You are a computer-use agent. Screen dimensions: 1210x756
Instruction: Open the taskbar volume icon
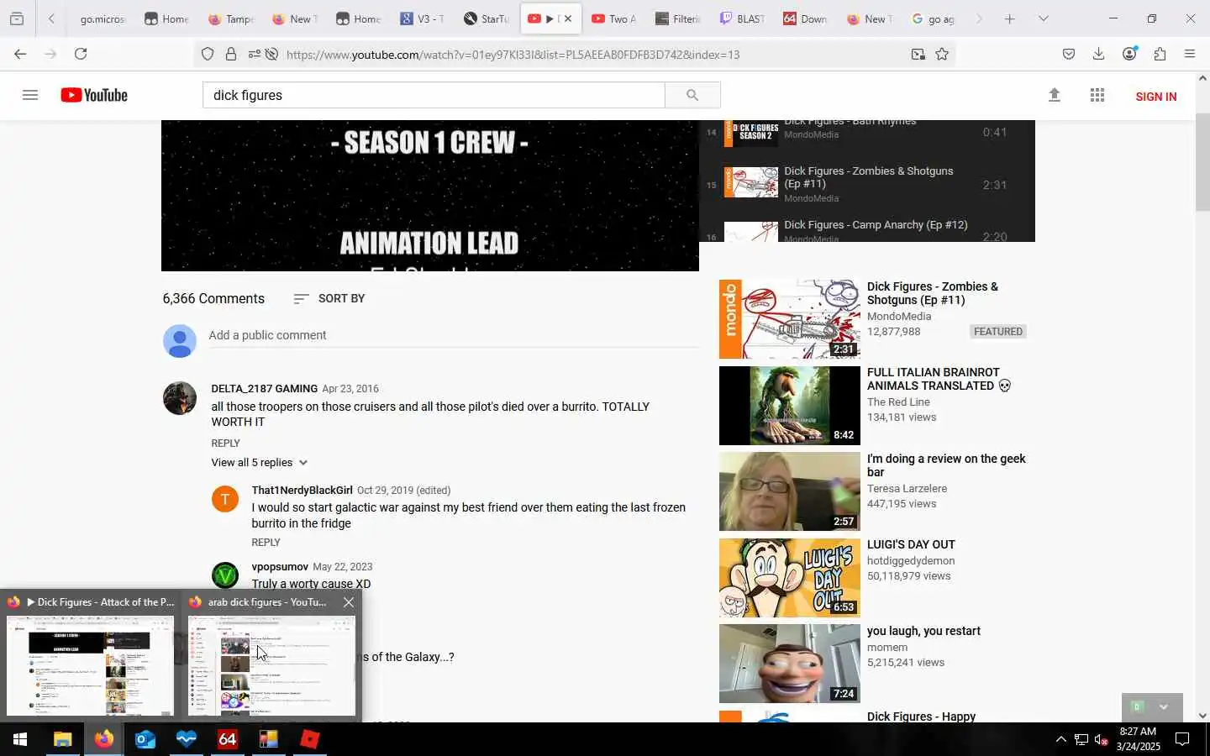coord(1101,740)
